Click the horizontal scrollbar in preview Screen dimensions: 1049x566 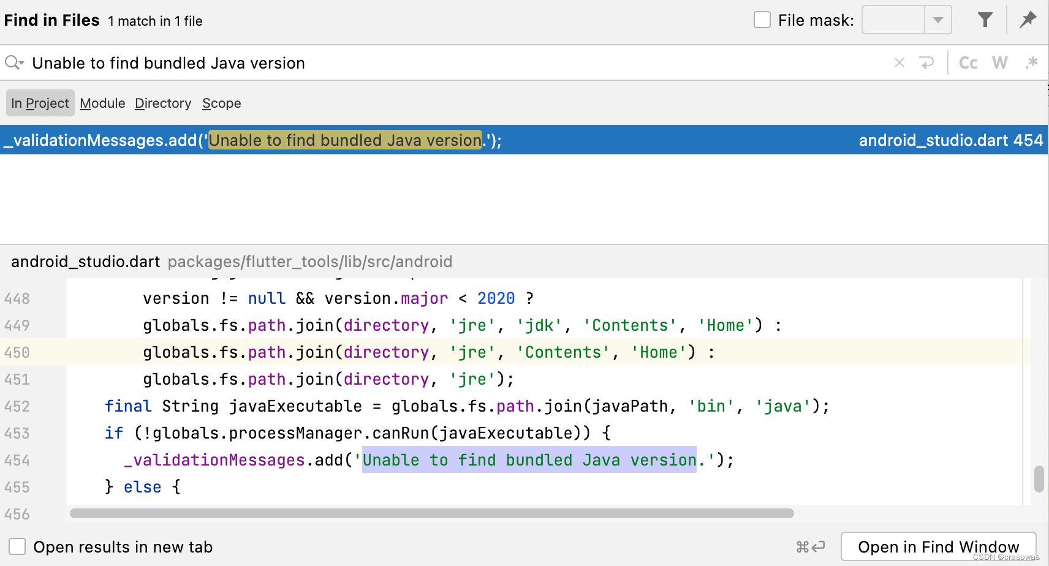431,513
